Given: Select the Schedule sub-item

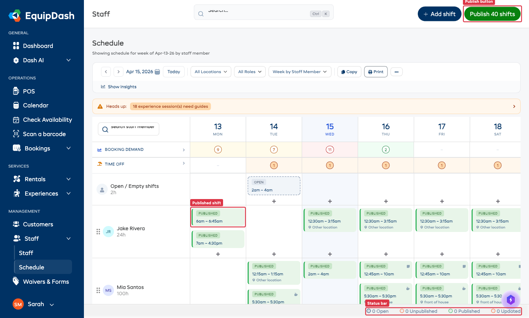Looking at the screenshot, I should (x=43, y=267).
